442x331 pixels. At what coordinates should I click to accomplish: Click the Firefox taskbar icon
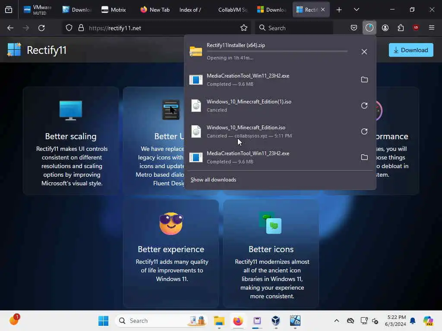pos(238,321)
